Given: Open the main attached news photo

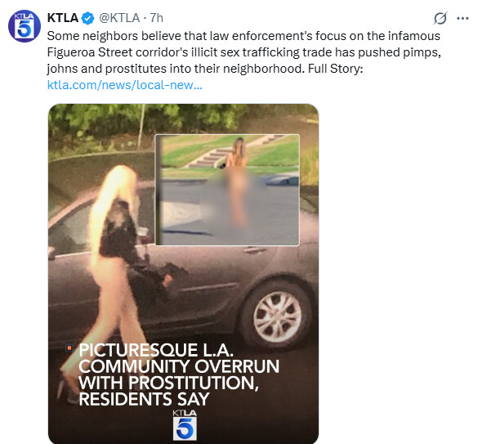Looking at the screenshot, I should (184, 274).
